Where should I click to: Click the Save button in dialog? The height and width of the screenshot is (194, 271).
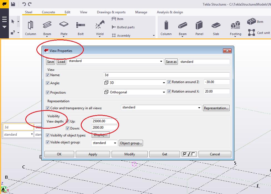(x=51, y=62)
